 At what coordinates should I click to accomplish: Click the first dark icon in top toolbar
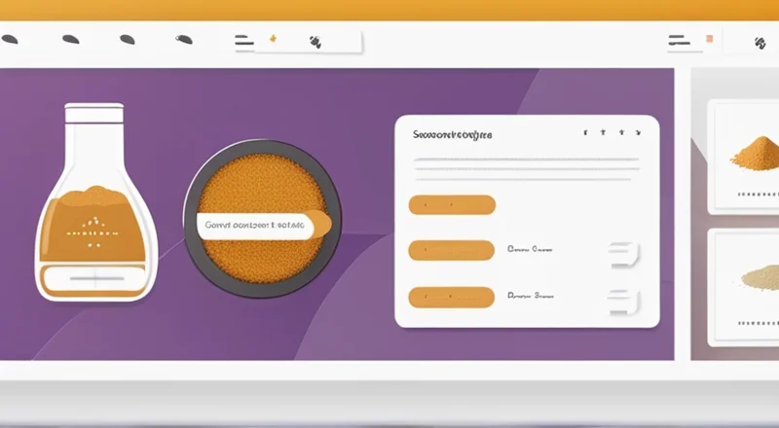(x=10, y=41)
